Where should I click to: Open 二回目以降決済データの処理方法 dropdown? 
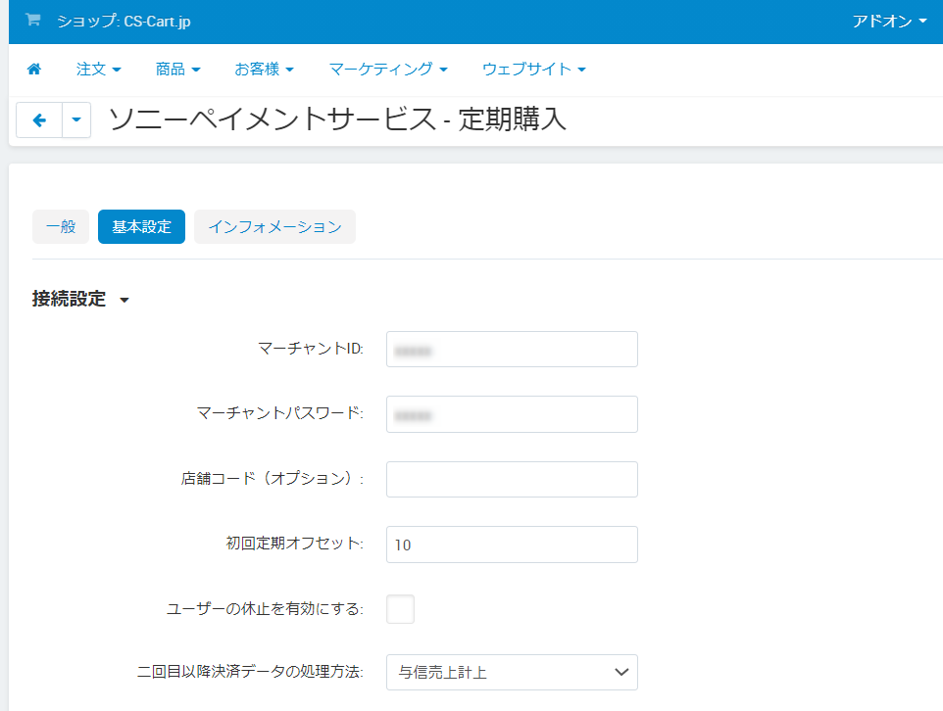(x=512, y=672)
